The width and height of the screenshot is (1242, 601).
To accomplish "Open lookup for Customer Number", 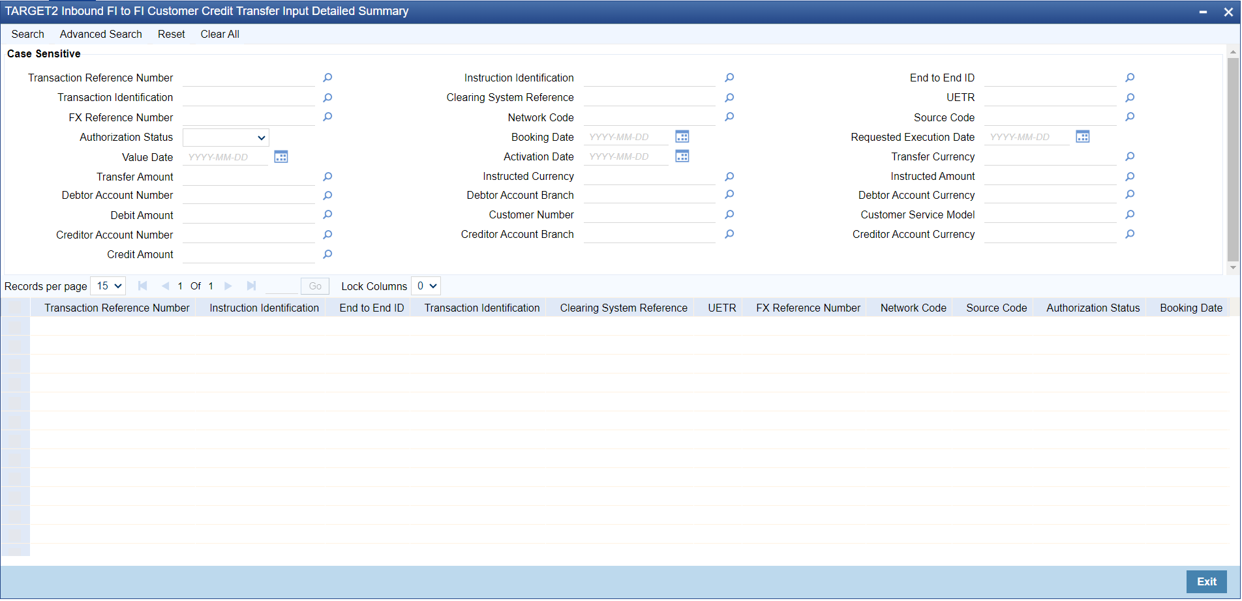I will pyautogui.click(x=729, y=215).
